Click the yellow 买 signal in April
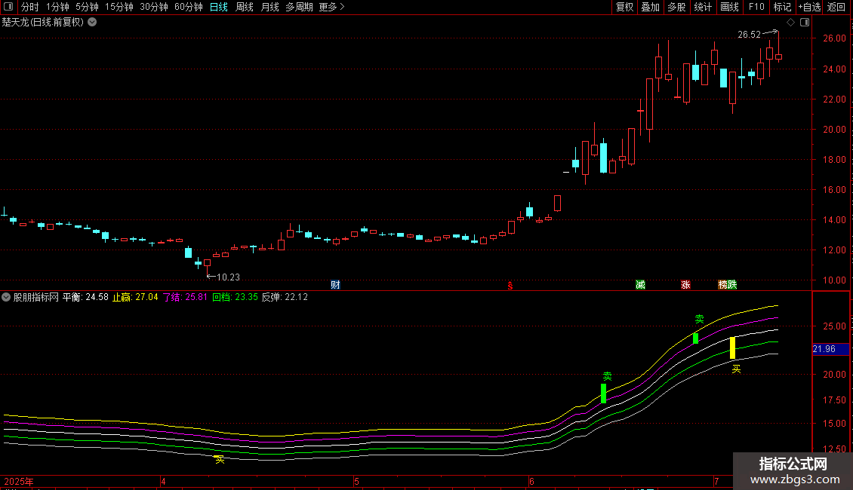 point(220,460)
